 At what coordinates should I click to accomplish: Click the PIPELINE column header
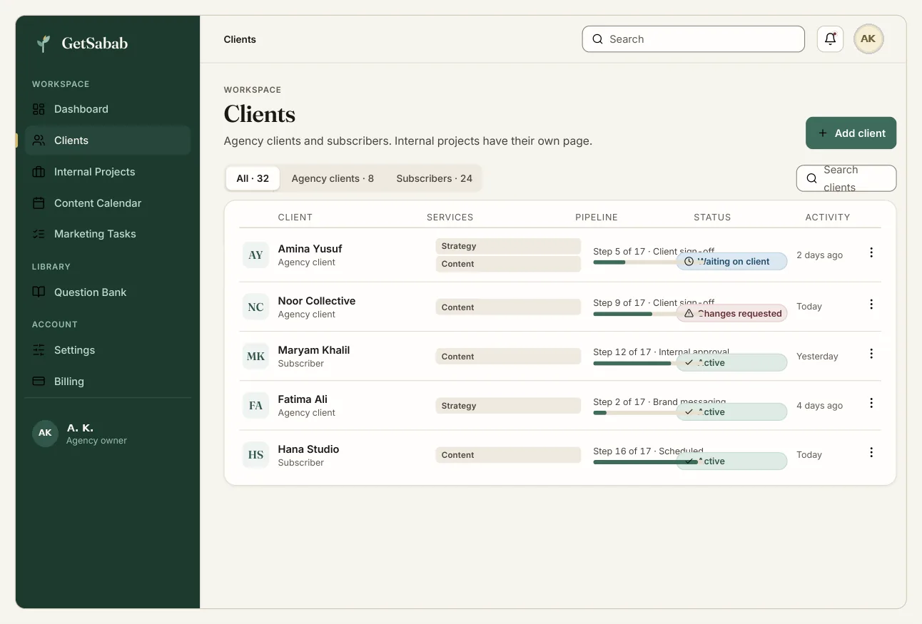click(x=597, y=218)
